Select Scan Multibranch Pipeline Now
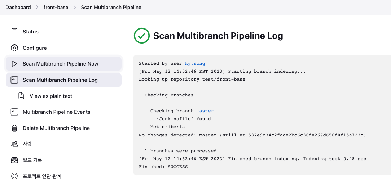 63,64
